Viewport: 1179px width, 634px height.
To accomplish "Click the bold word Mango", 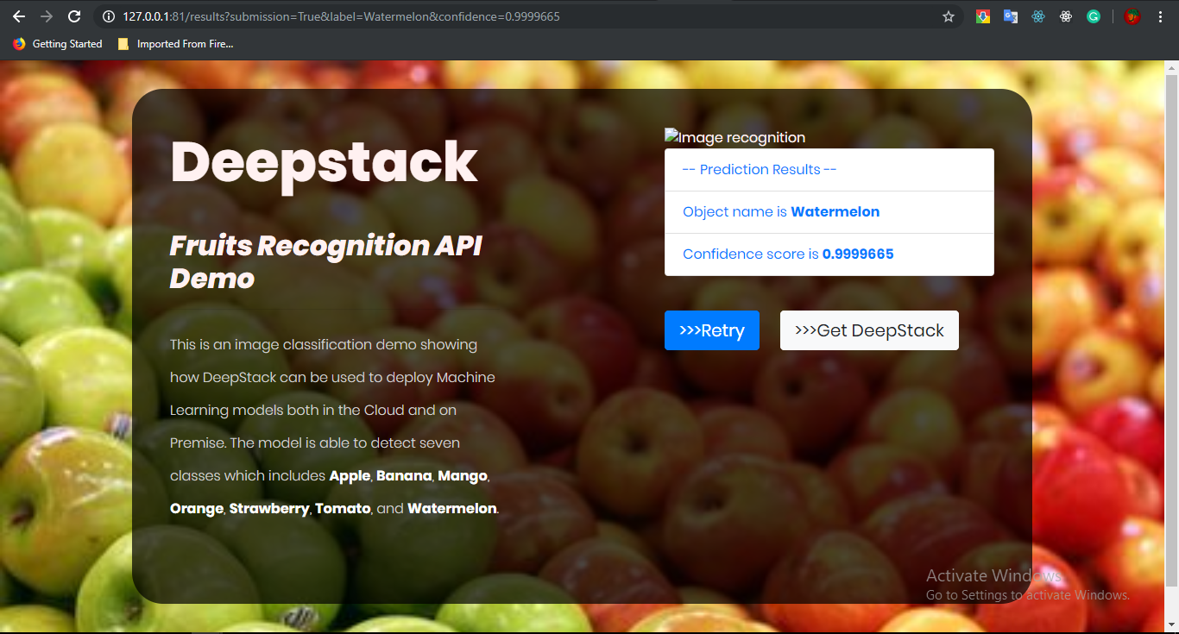I will point(463,476).
